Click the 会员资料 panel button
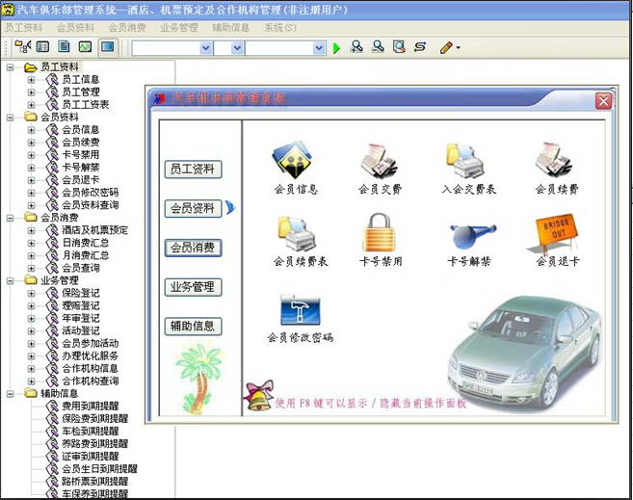633x500 pixels. (193, 208)
